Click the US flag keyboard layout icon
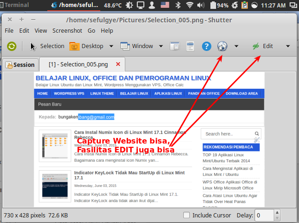This screenshot has height=223, width=299. pos(165,5)
